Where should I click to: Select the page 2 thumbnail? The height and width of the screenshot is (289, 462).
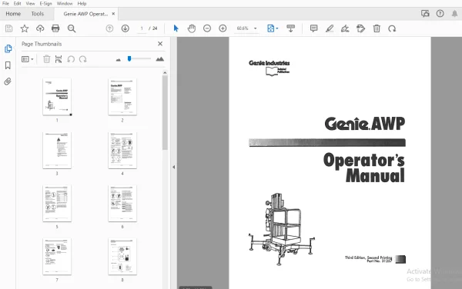[122, 97]
